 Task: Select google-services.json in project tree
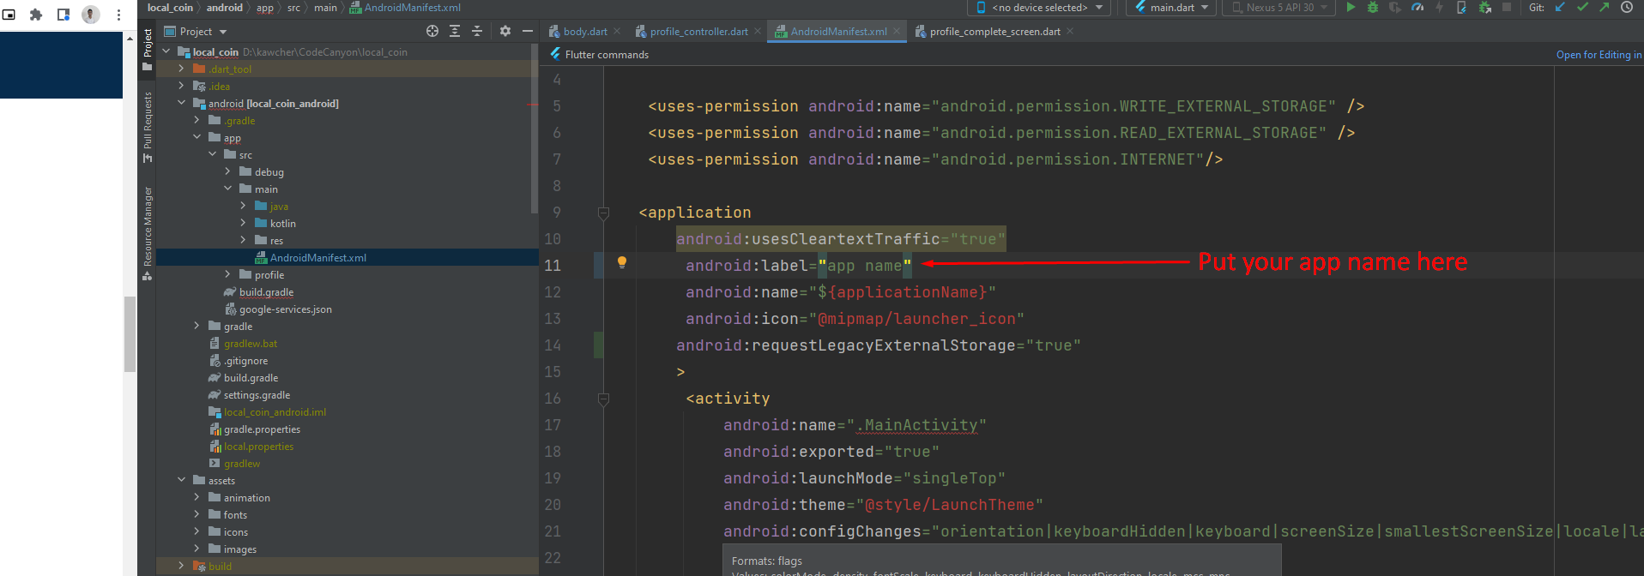285,309
